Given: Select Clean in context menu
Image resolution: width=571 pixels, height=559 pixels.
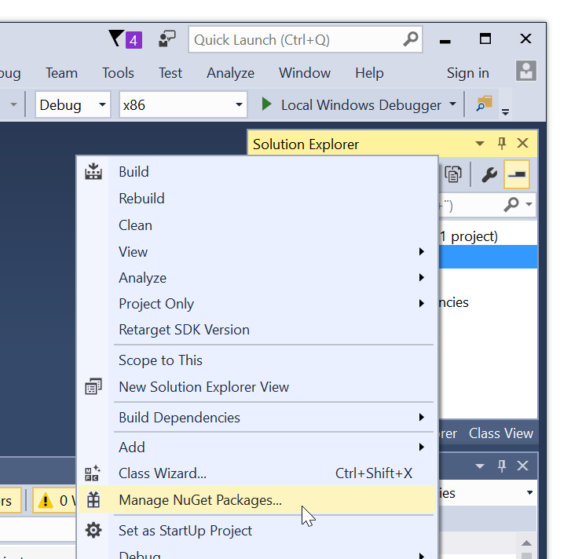Looking at the screenshot, I should point(256,225).
